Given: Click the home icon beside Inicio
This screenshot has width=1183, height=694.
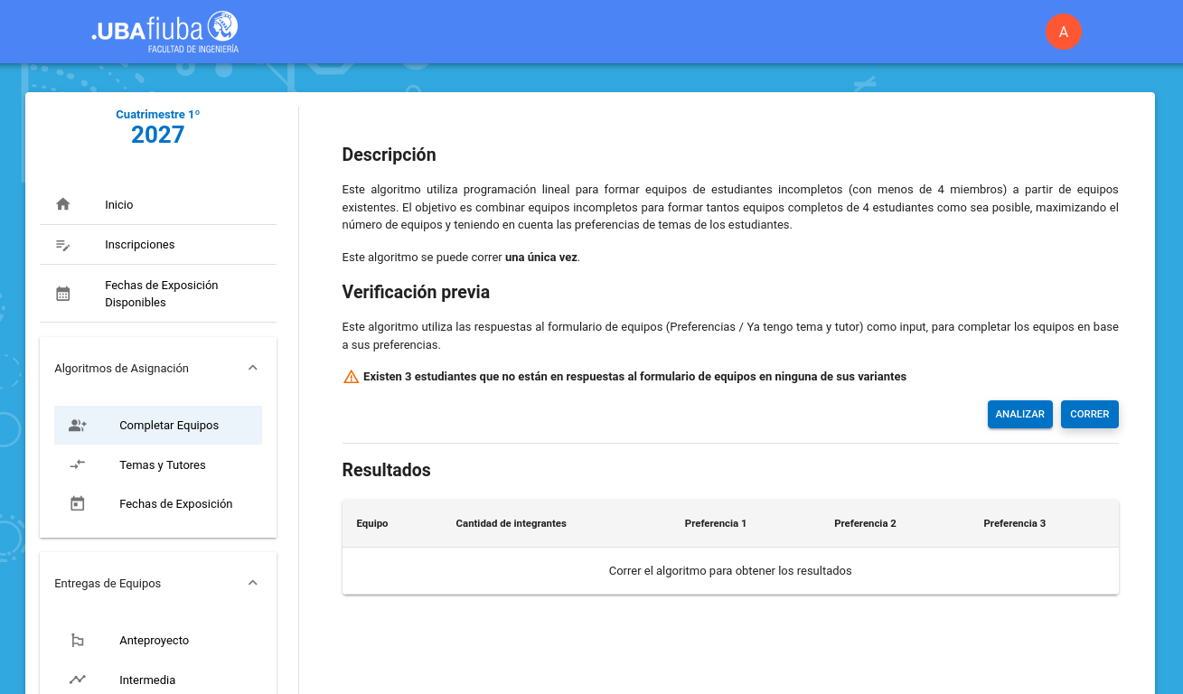Looking at the screenshot, I should tap(63, 204).
